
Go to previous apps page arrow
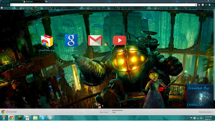(x=10, y=60)
